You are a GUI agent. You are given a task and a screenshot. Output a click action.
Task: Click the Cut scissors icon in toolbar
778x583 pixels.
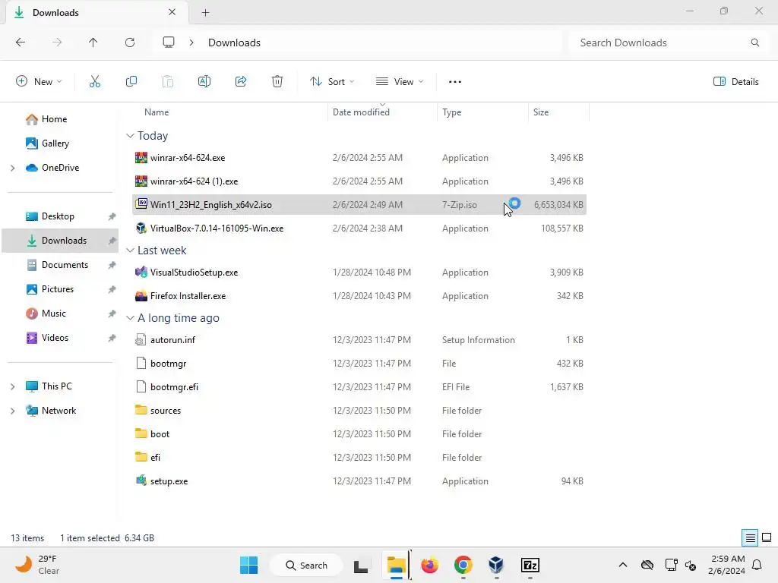click(x=95, y=82)
